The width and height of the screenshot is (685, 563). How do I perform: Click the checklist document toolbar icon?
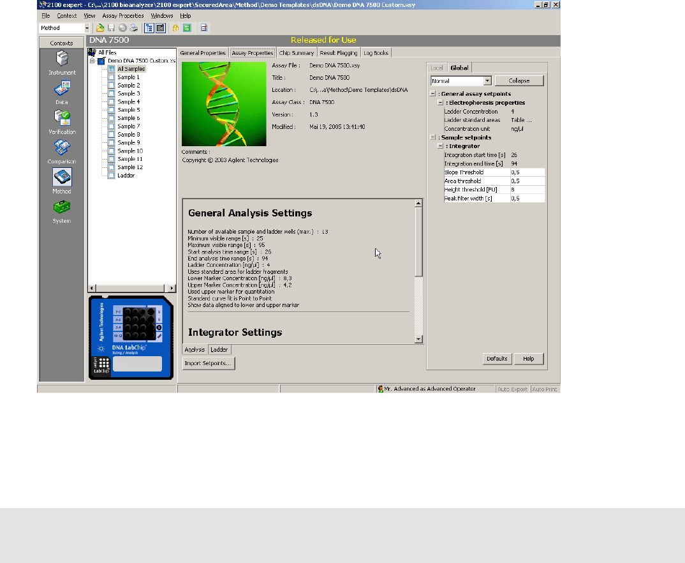203,28
